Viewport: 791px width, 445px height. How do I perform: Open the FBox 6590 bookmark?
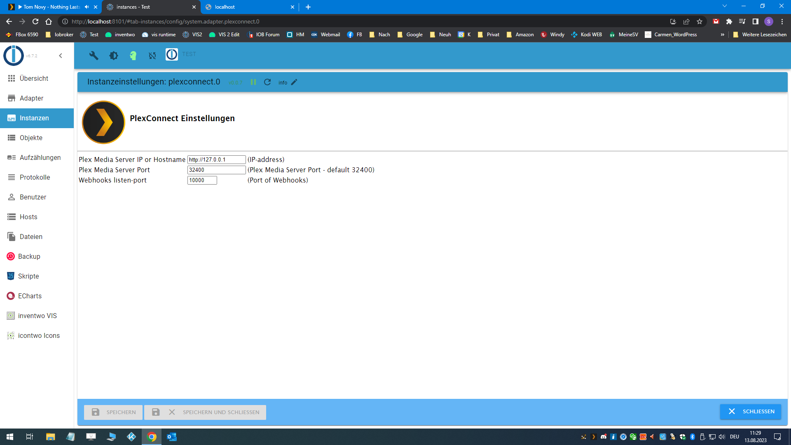pyautogui.click(x=22, y=35)
